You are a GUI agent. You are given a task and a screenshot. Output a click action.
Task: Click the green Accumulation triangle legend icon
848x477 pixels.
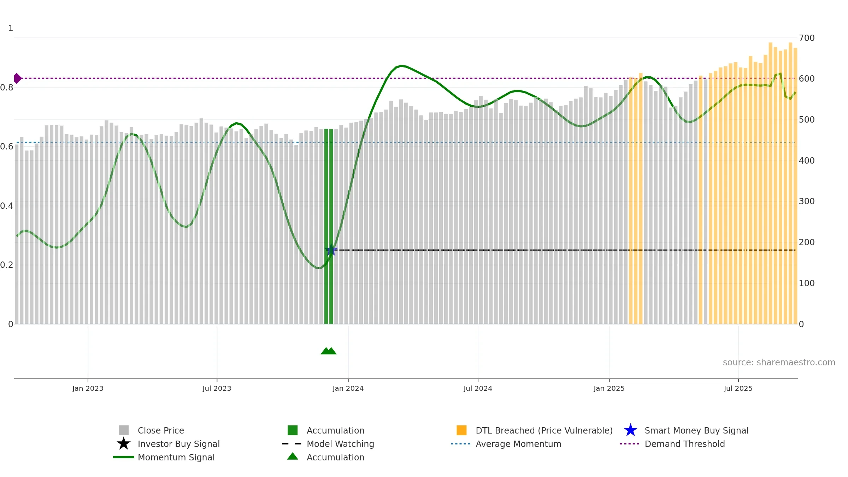(293, 457)
